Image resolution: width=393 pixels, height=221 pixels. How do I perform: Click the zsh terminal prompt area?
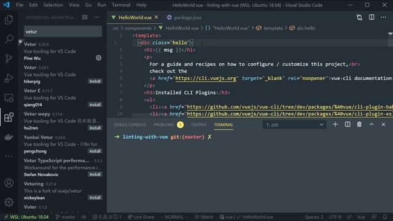pos(163,137)
